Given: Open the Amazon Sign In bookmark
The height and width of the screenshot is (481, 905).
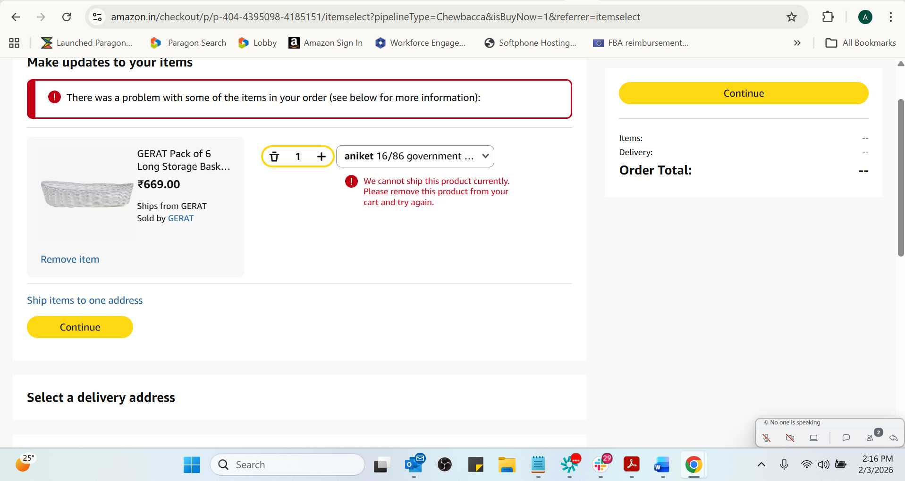Looking at the screenshot, I should [325, 43].
